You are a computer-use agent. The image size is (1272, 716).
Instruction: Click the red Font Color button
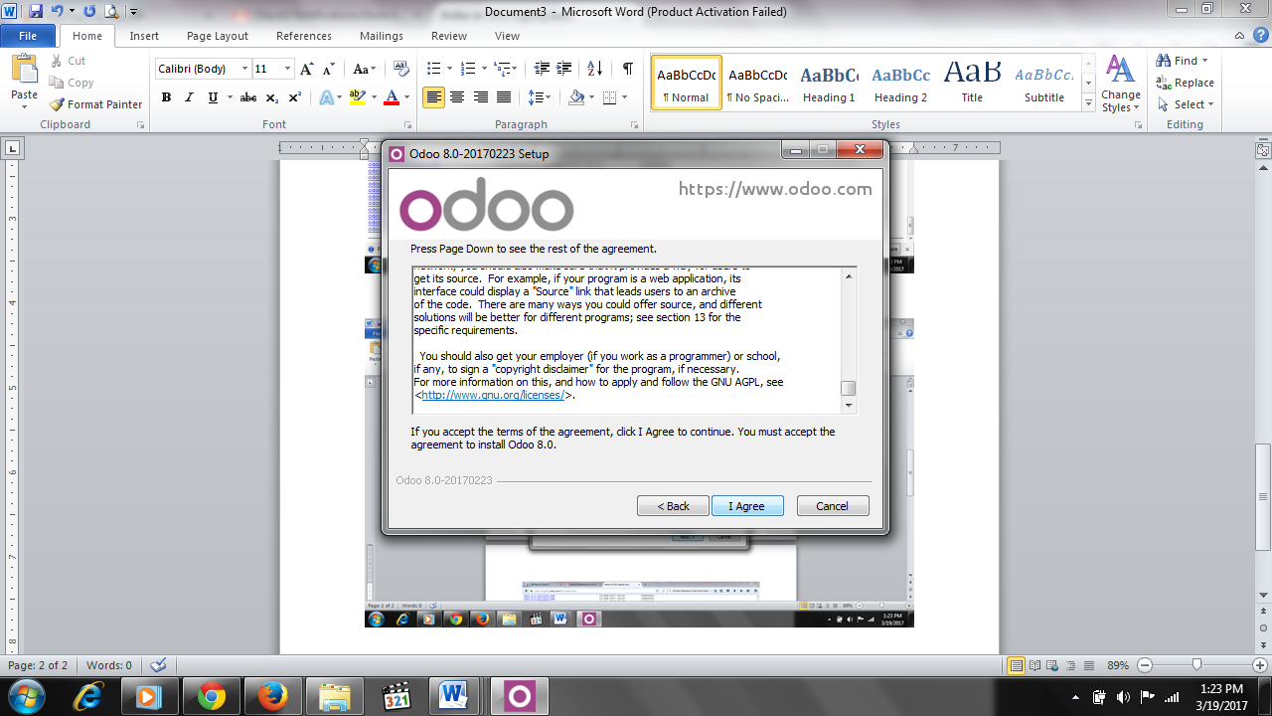click(392, 97)
